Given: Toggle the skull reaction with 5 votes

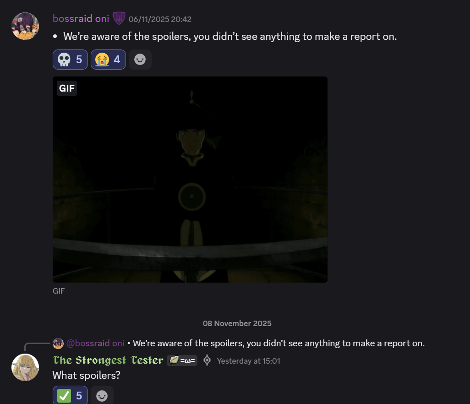Looking at the screenshot, I should click(70, 60).
